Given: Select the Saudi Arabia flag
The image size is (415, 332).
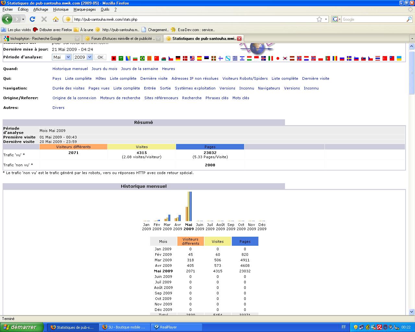Looking at the screenshot, I should [x=121, y=58].
